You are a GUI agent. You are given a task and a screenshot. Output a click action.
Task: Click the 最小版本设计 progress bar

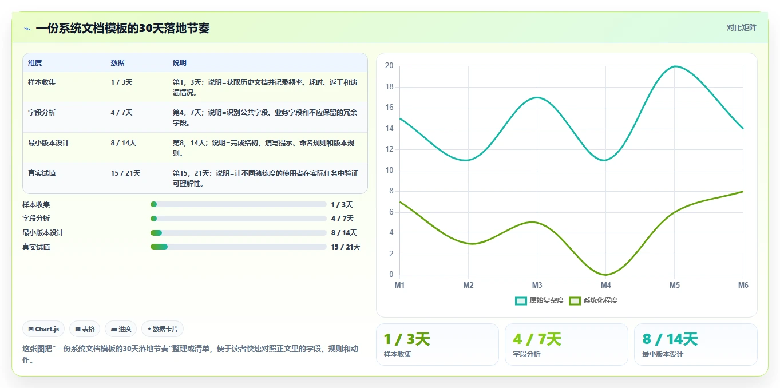tap(239, 233)
